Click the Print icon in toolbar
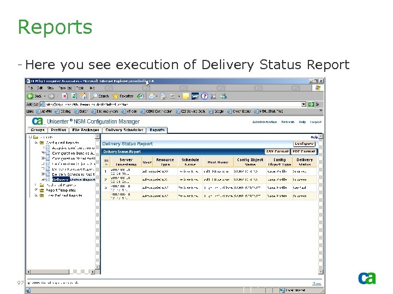Viewport: 393px width, 294px height. [163, 96]
